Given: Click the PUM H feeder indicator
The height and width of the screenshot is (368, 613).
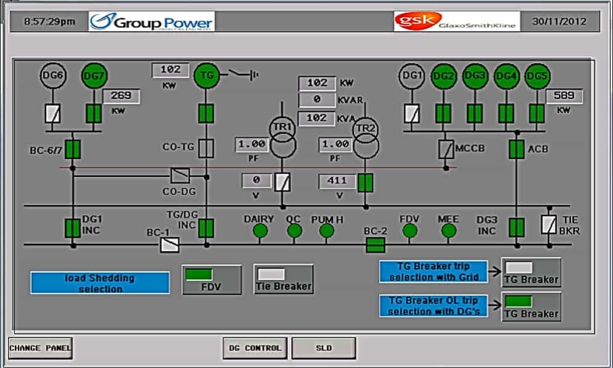Looking at the screenshot, I should [x=326, y=231].
